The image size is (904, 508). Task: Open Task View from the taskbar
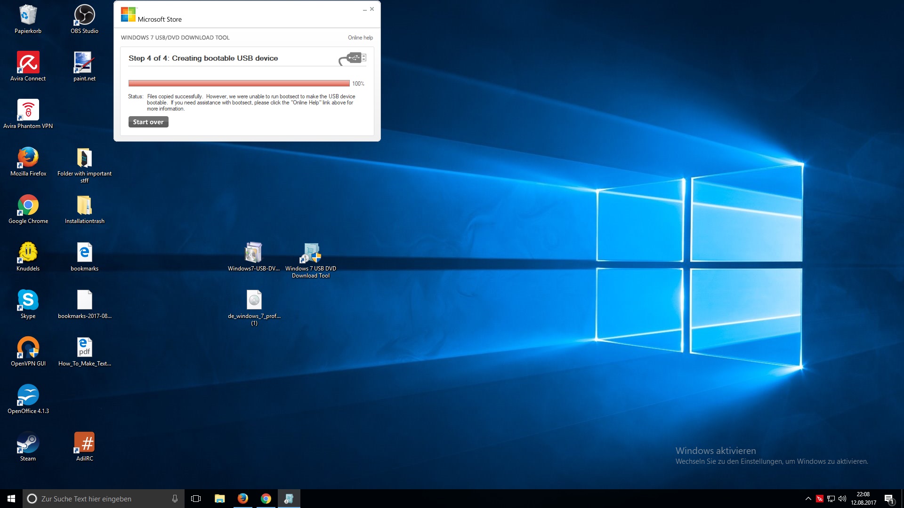point(196,499)
